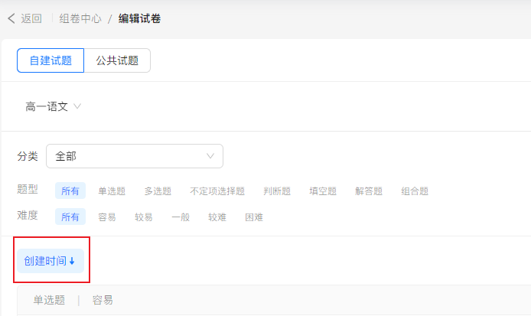Viewport: 531px width, 316px height.
Task: Filter question type by 单选题
Action: click(x=112, y=191)
